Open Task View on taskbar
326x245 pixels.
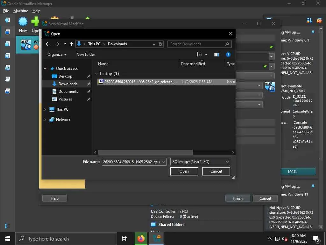pyautogui.click(x=125, y=239)
